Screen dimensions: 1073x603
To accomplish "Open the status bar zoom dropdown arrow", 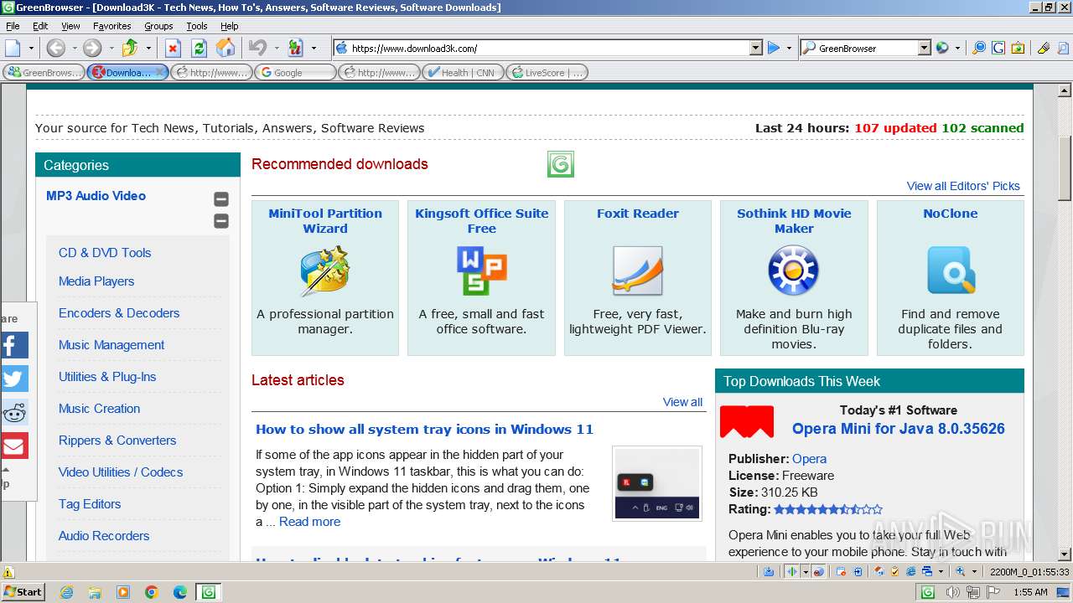I will point(974,572).
